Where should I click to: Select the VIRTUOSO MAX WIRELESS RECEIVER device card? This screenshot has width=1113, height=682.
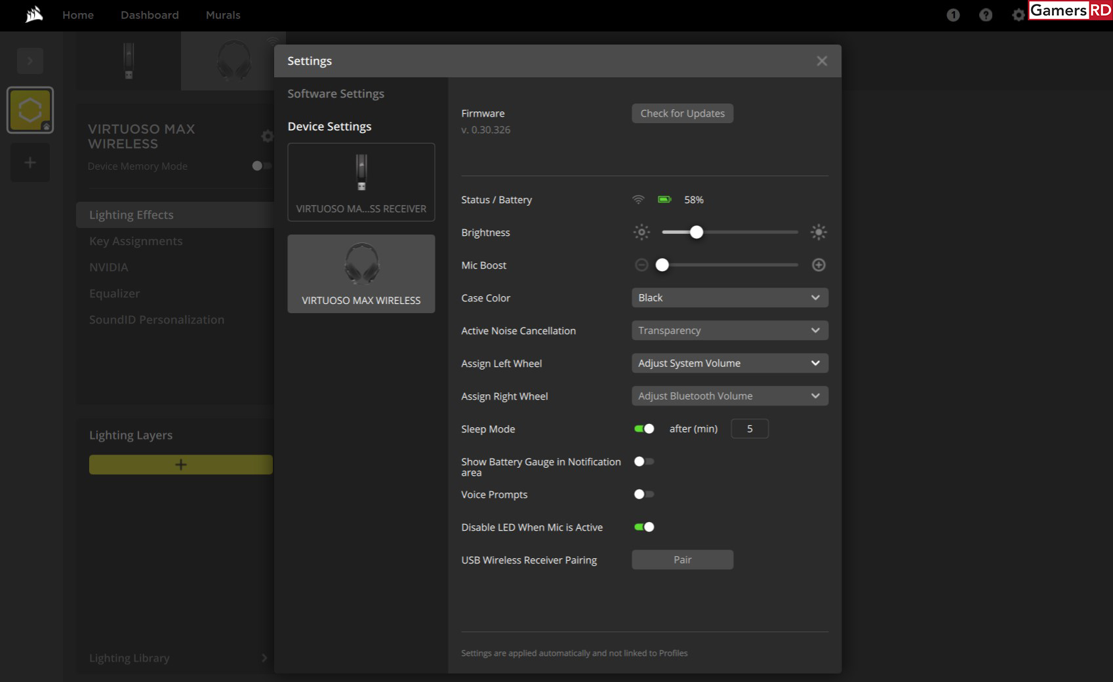pyautogui.click(x=361, y=182)
